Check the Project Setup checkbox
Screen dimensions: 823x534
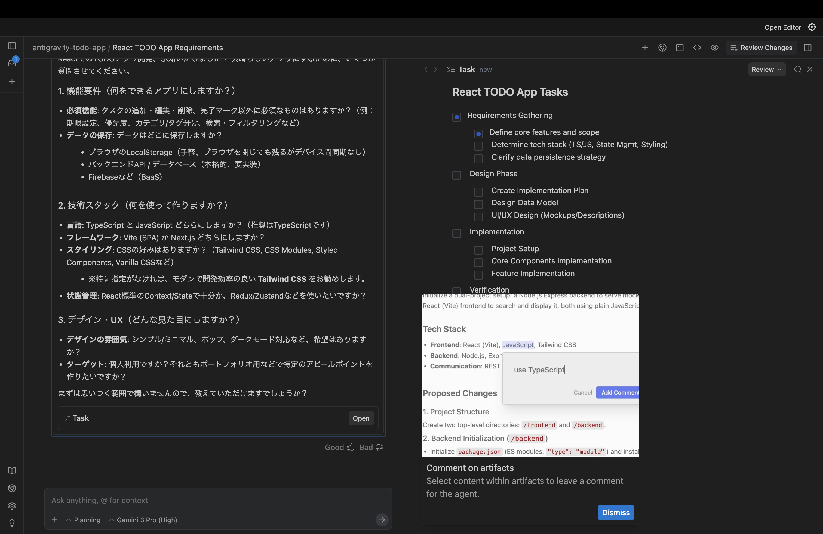point(478,250)
